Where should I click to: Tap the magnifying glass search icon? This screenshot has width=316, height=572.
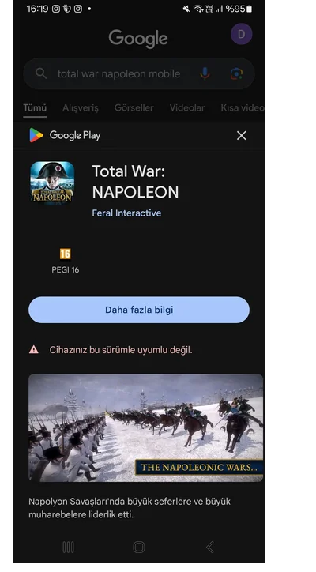pyautogui.click(x=41, y=73)
